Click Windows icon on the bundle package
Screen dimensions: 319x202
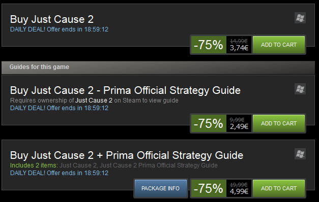[300, 154]
